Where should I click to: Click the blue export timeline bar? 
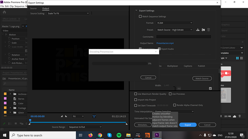78,122
